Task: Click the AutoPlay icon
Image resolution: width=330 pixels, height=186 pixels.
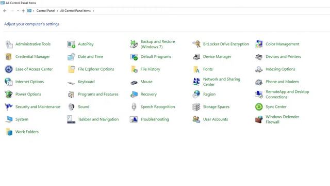Action: tap(71, 44)
